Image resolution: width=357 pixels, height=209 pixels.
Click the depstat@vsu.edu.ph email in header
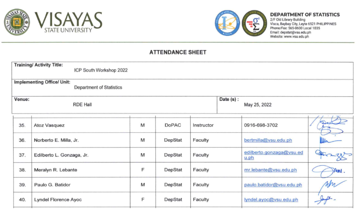[296, 32]
